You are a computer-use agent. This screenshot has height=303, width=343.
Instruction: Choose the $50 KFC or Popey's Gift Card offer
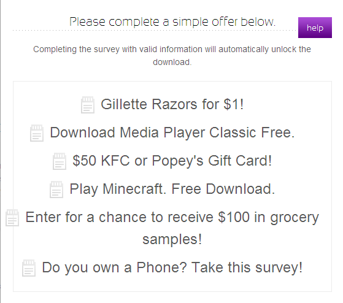(x=172, y=161)
